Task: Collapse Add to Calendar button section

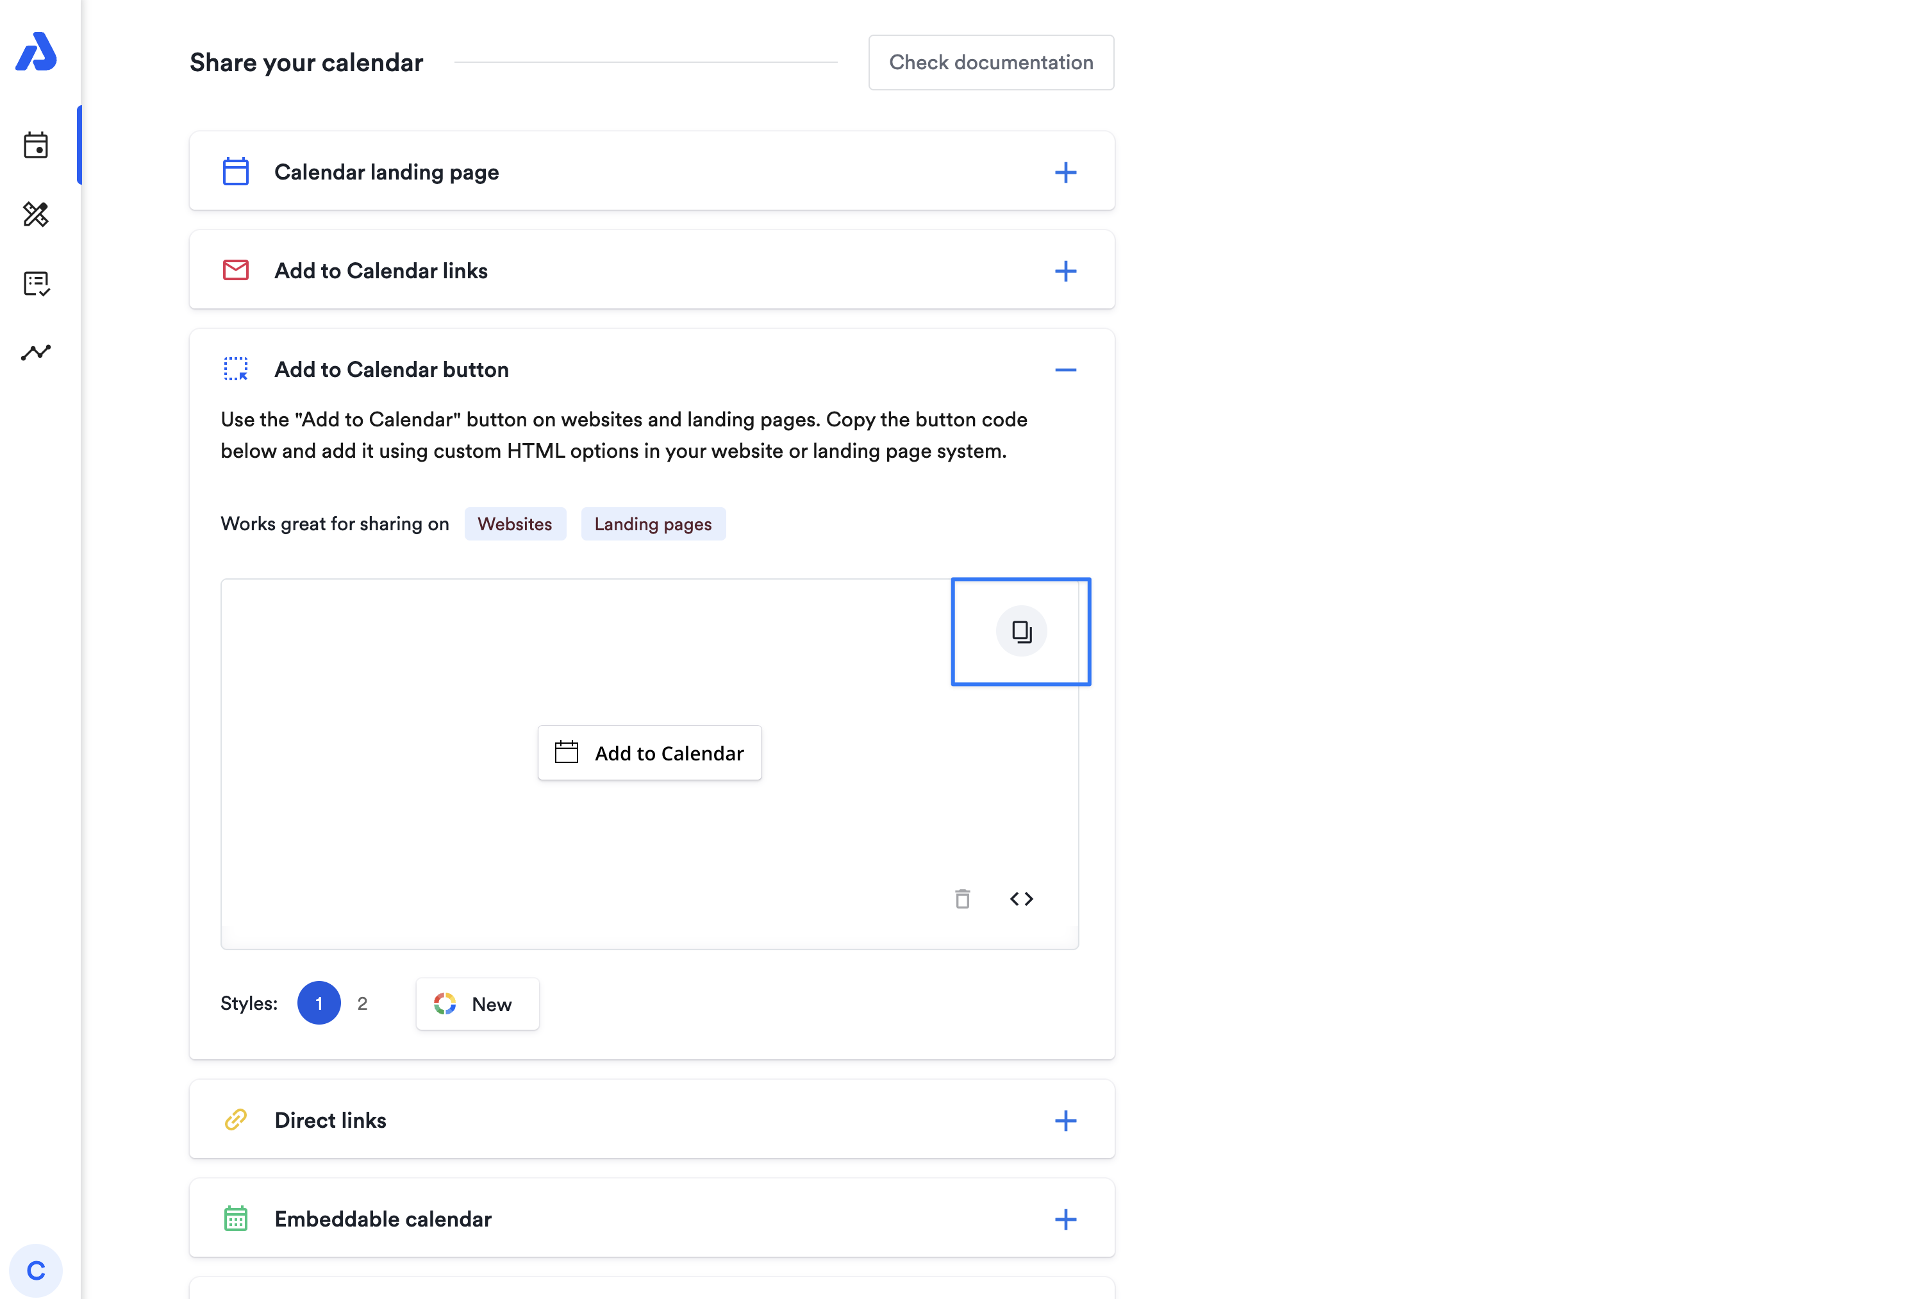Action: pos(1065,370)
